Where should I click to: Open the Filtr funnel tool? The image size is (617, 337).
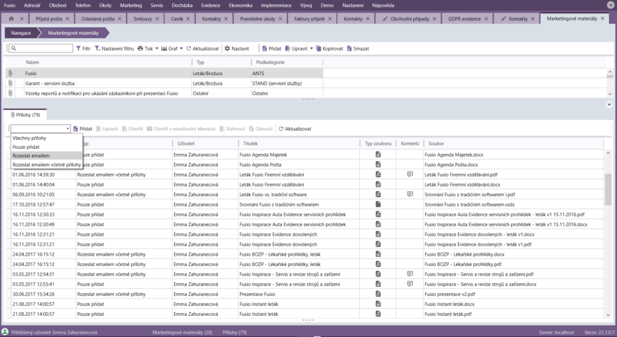(78, 48)
